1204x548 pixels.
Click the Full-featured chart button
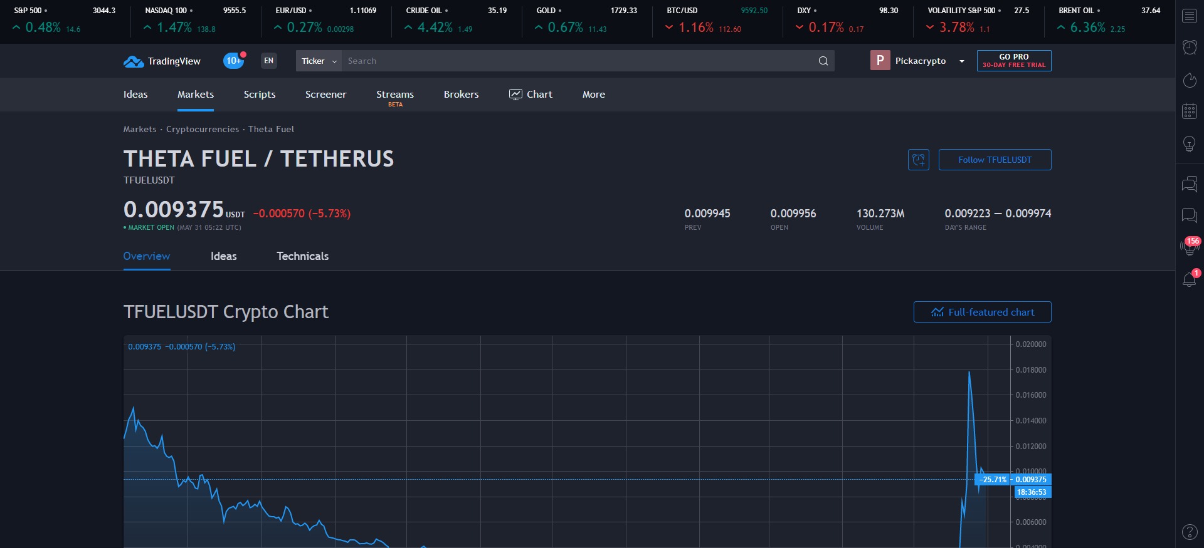(982, 312)
